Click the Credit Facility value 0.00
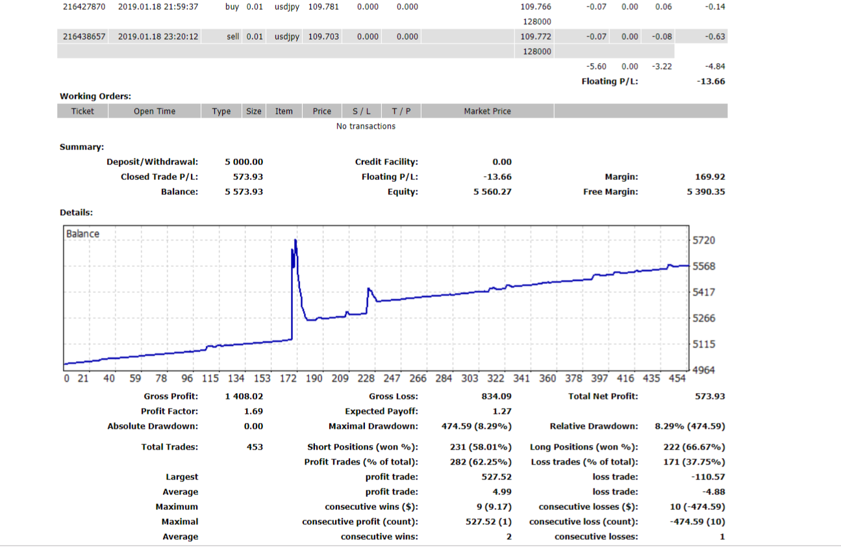 click(x=502, y=162)
